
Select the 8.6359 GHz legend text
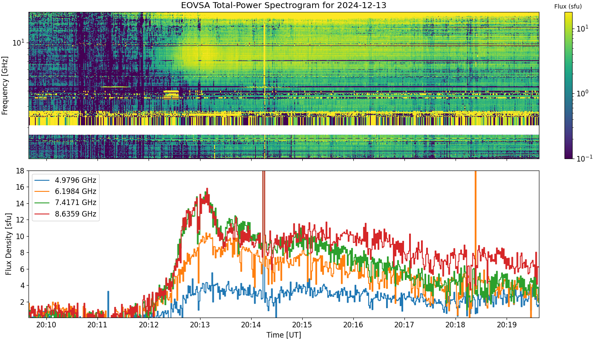pos(75,214)
